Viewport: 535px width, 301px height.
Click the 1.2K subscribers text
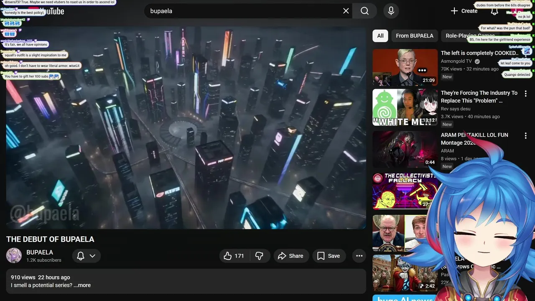coord(44,260)
